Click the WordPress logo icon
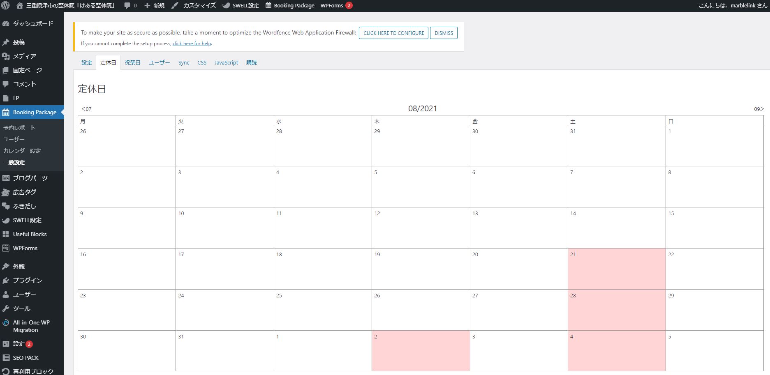The image size is (770, 375). (x=6, y=6)
